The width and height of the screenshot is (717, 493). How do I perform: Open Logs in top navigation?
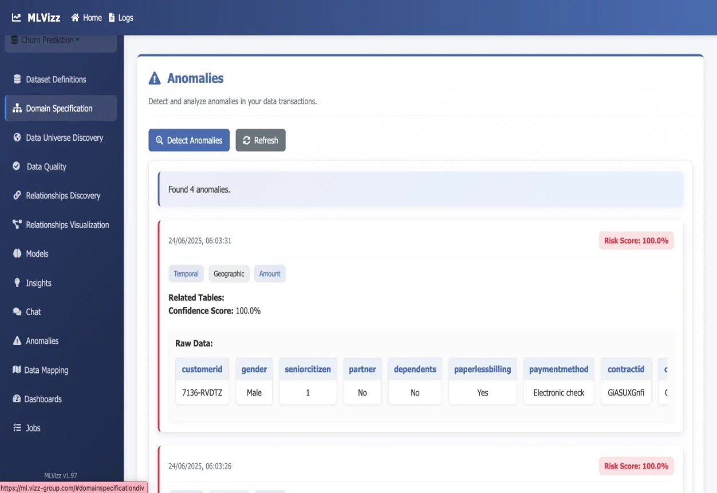click(121, 18)
